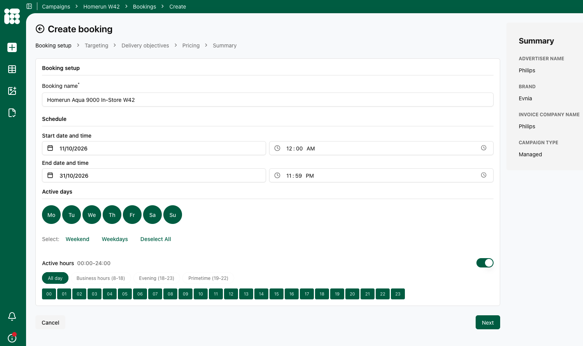Viewport: 583px width, 346px height.
Task: Open the notifications bell
Action: (x=12, y=316)
